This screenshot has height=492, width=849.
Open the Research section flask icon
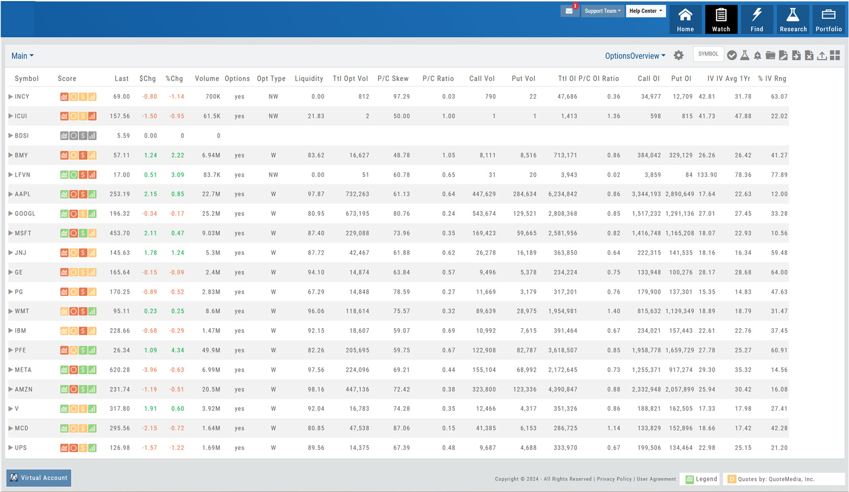793,20
